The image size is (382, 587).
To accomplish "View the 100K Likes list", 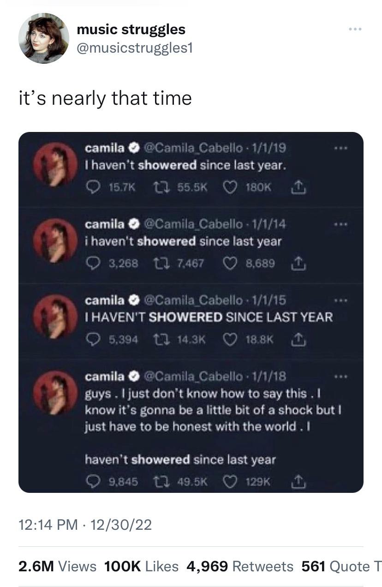I will coord(141,566).
